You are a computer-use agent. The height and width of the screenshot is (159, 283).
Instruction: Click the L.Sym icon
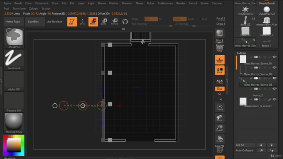[220, 81]
